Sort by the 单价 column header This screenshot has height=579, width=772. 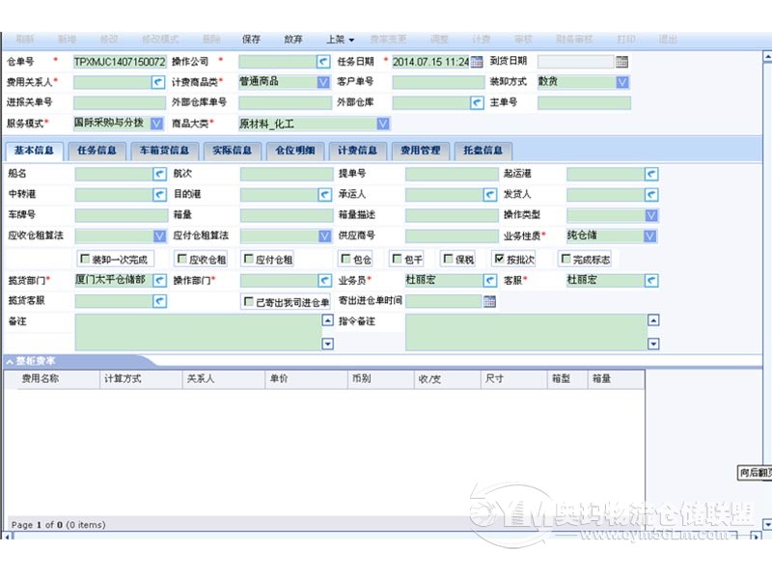pos(307,379)
